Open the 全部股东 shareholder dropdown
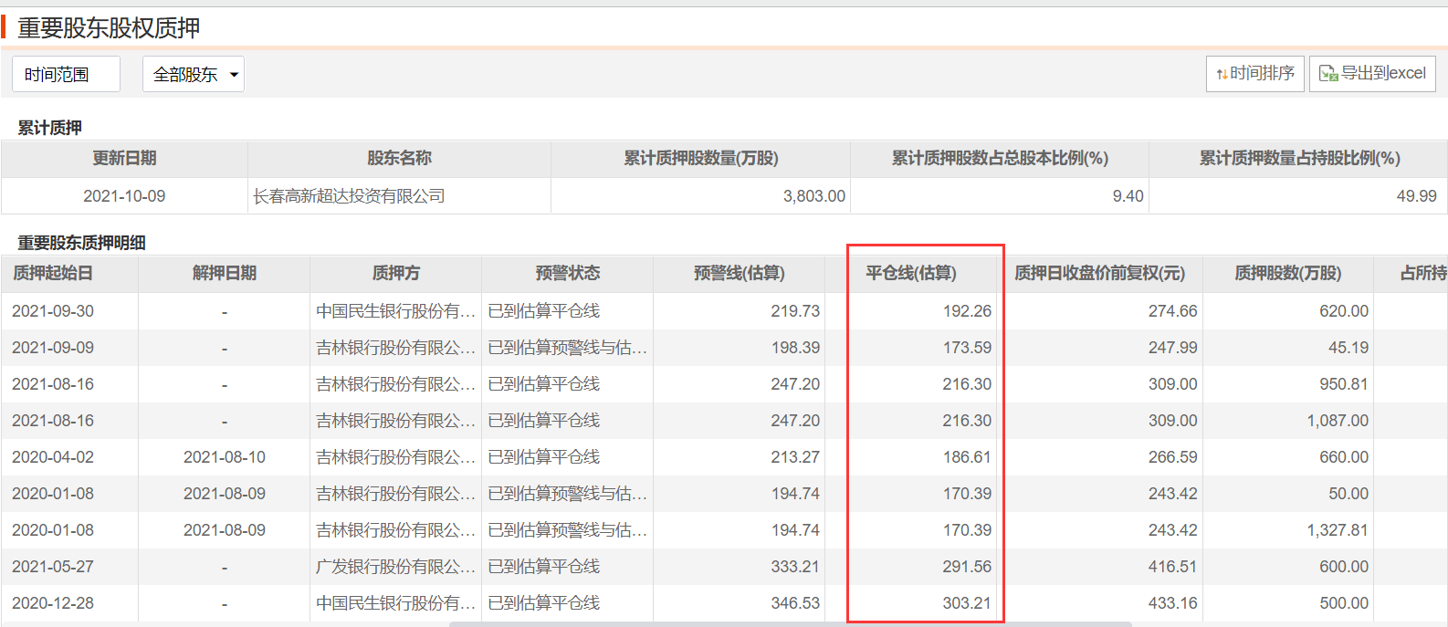 tap(194, 75)
